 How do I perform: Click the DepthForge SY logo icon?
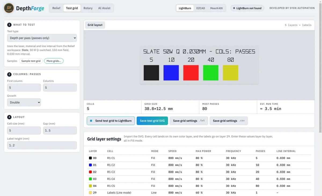9,8
